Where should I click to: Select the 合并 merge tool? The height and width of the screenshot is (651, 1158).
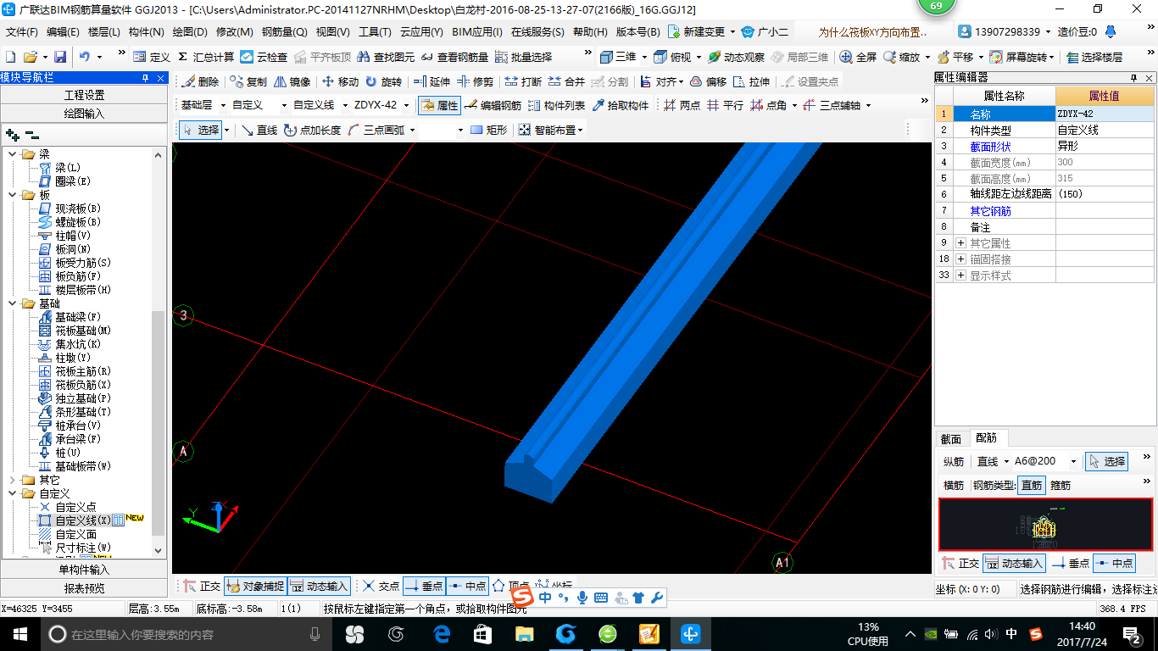point(566,81)
